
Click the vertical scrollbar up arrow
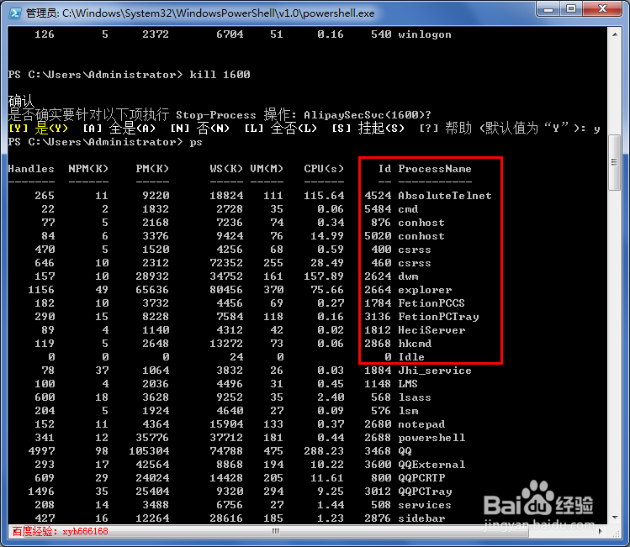pyautogui.click(x=615, y=34)
